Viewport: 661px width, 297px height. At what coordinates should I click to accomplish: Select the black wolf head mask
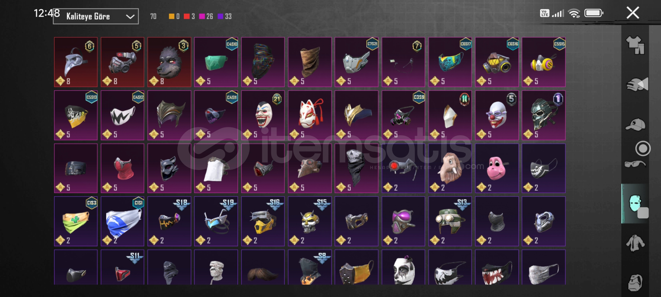169,62
